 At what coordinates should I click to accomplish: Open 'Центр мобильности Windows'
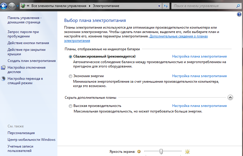(31, 140)
